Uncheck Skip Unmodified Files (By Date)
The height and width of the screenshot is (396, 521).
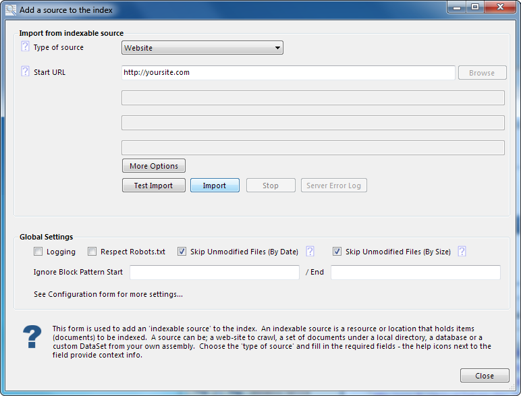pos(182,252)
